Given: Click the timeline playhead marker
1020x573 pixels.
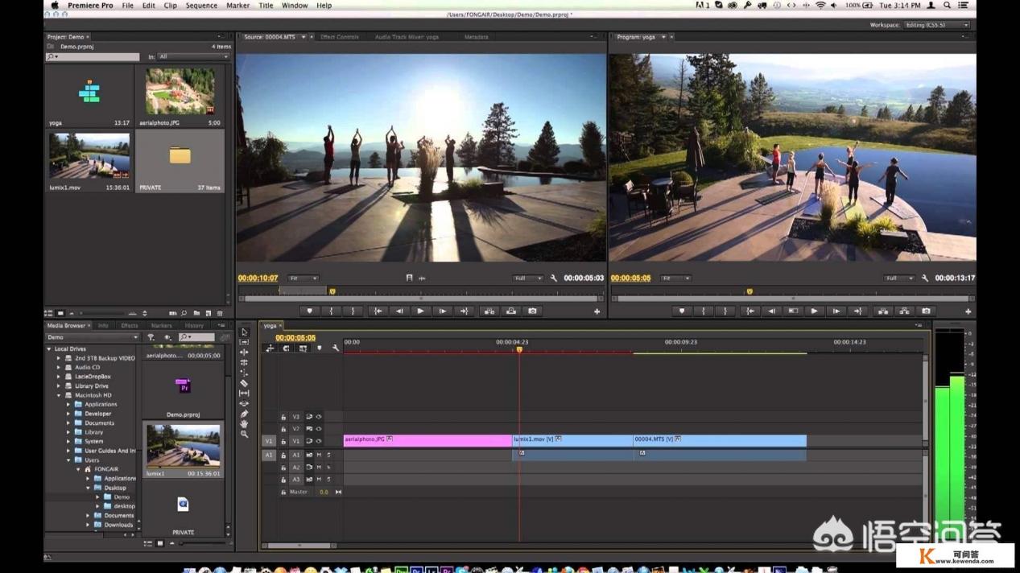Looking at the screenshot, I should point(519,349).
